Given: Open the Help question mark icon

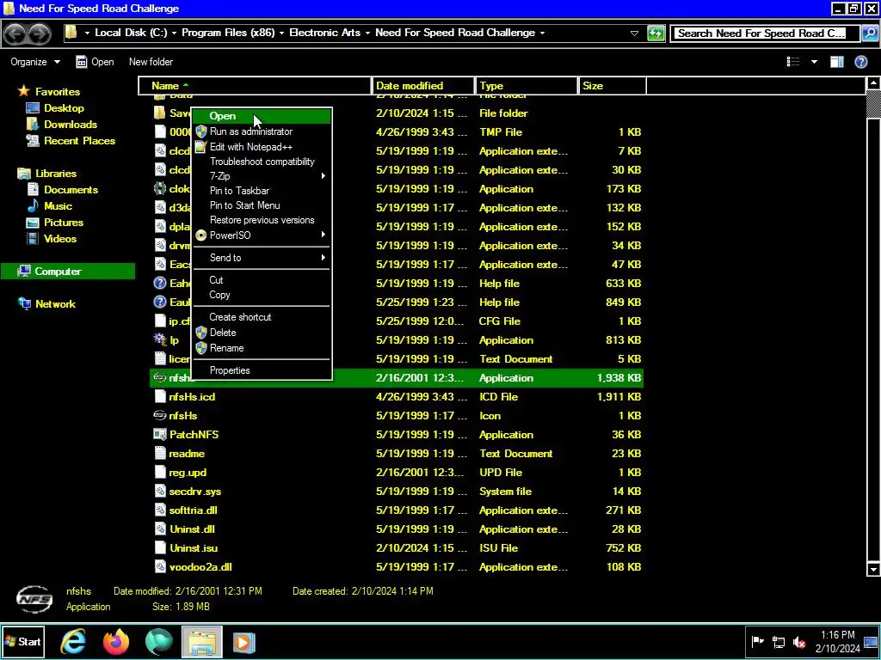Looking at the screenshot, I should pos(860,62).
